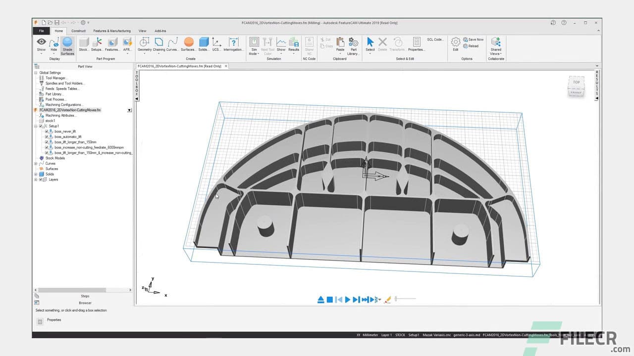Click the Save Now button
634x356 pixels.
tap(473, 39)
